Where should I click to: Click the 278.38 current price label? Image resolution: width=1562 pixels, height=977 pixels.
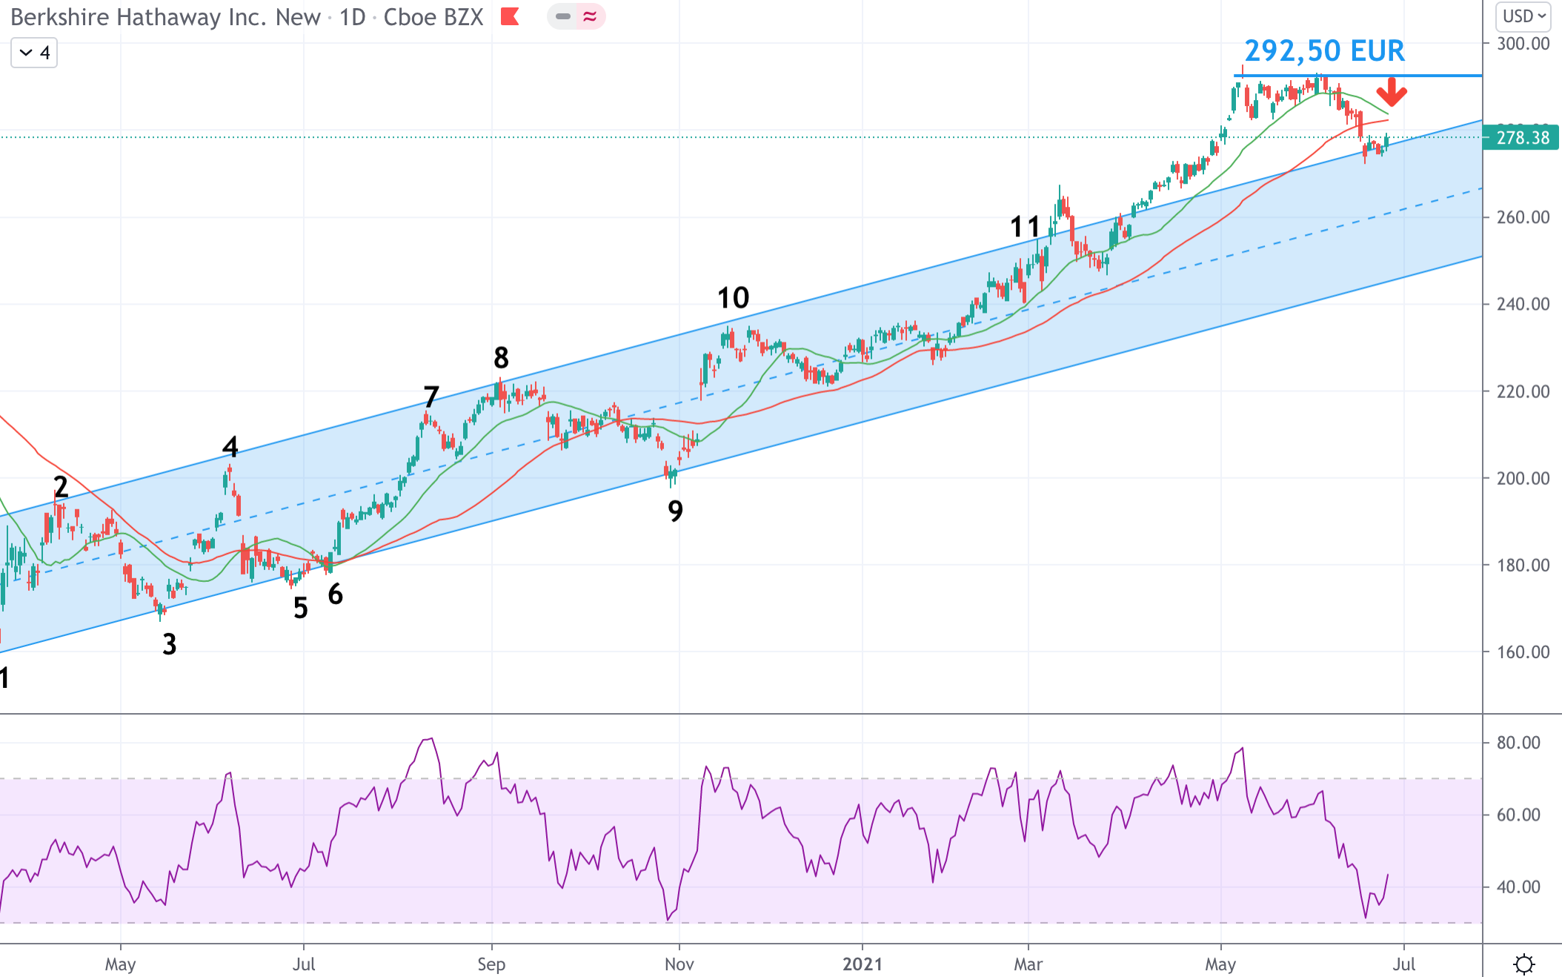(x=1521, y=137)
